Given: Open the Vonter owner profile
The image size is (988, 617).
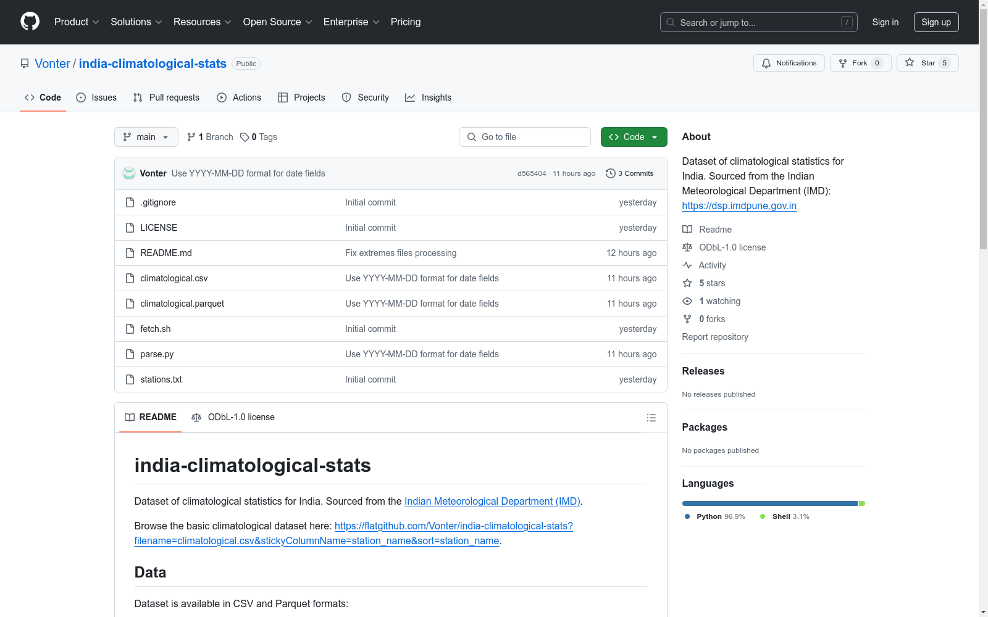Looking at the screenshot, I should [52, 64].
